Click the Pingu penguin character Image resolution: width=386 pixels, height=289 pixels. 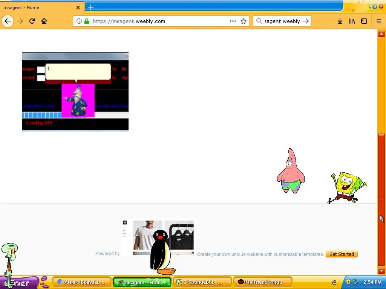[x=162, y=252]
